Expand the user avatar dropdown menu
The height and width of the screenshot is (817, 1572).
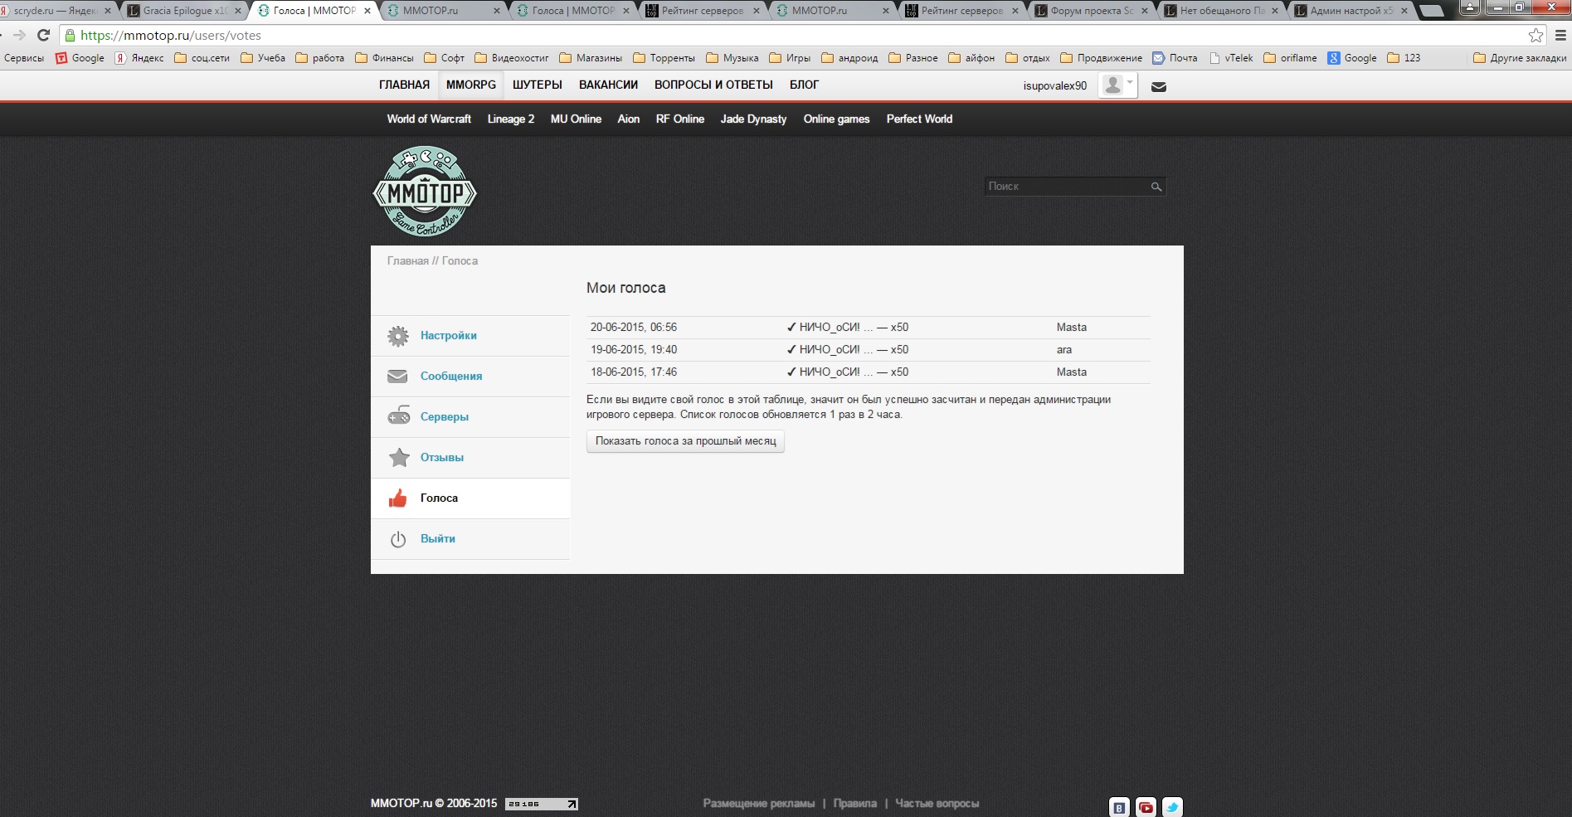point(1117,85)
